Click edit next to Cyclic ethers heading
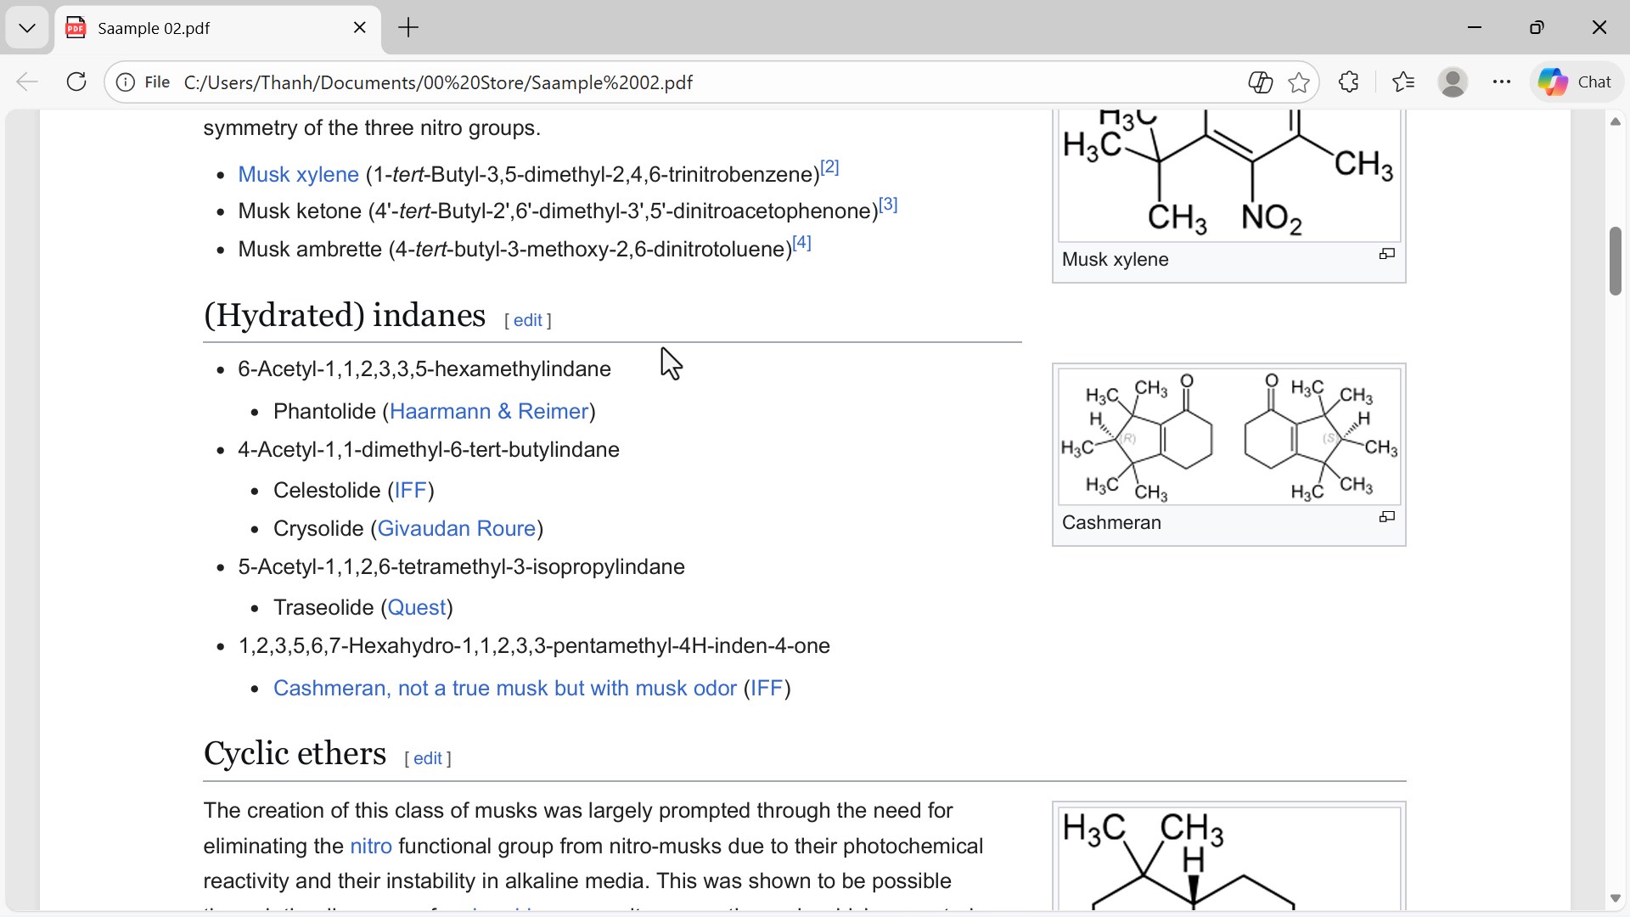 click(x=427, y=758)
